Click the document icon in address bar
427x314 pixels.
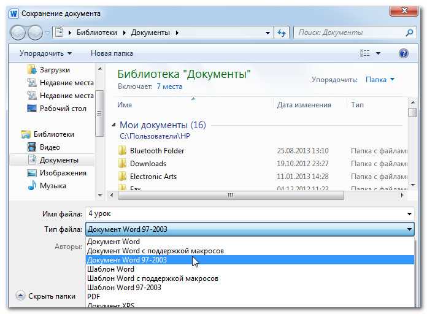(x=60, y=33)
